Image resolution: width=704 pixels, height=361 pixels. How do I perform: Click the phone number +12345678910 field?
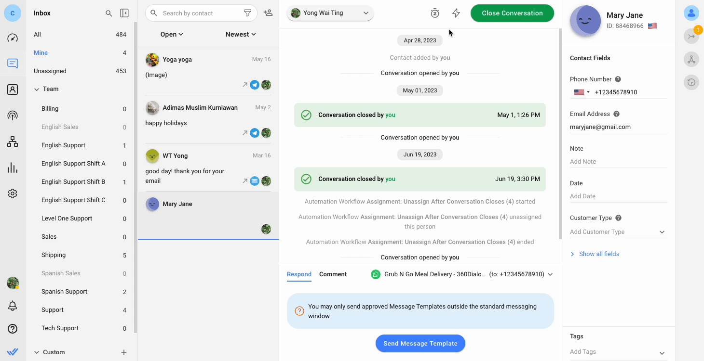631,92
